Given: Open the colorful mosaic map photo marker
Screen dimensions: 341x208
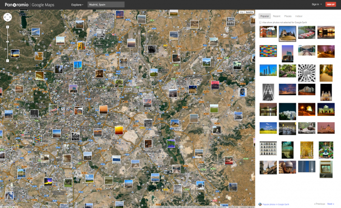Looking at the screenshot, I should tap(38, 139).
